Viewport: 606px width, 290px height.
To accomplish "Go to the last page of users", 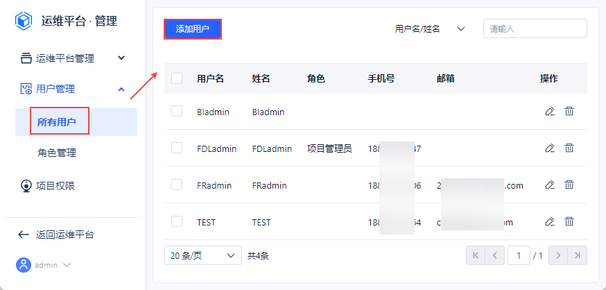I will pos(578,255).
